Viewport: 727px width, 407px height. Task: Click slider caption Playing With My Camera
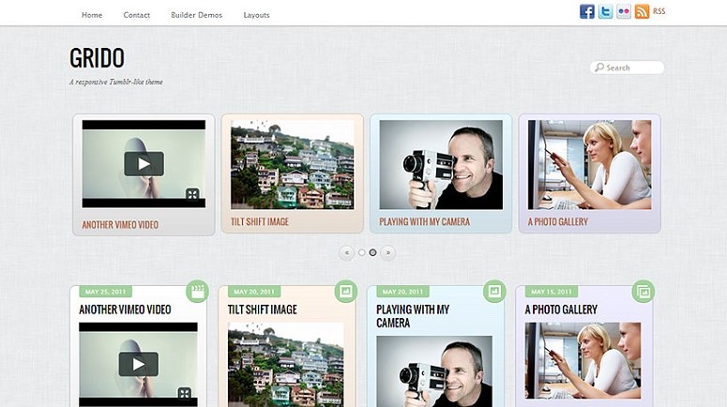click(425, 222)
